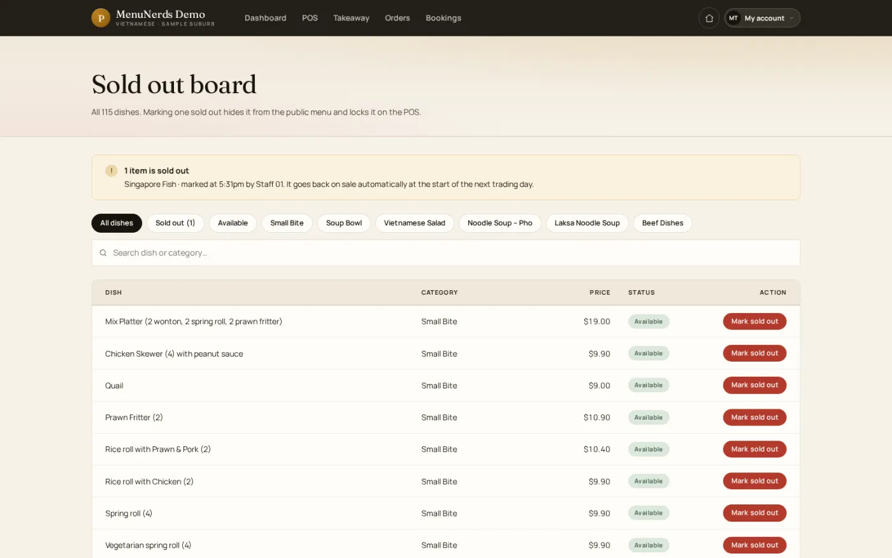Viewport: 892px width, 558px height.
Task: Mark Quail as sold out
Action: (754, 385)
